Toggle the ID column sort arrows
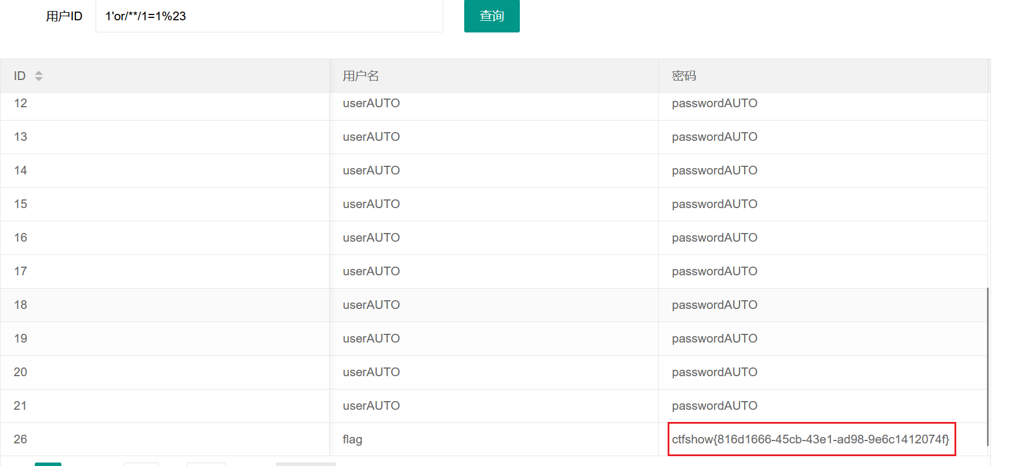The height and width of the screenshot is (466, 1031). tap(39, 76)
